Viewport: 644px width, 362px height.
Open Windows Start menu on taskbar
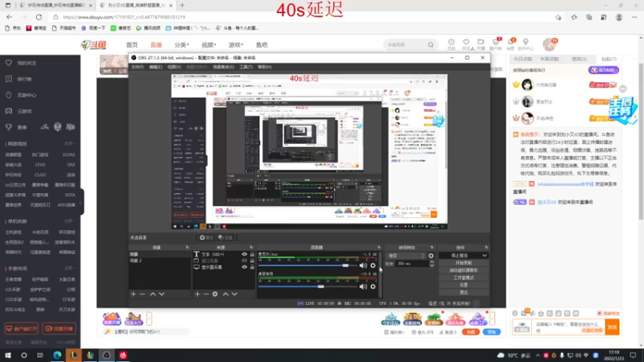[8, 356]
